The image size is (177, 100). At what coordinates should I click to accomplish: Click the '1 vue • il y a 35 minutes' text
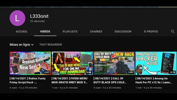point(149,88)
